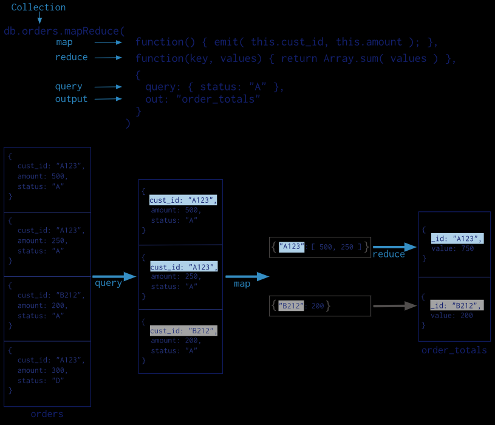This screenshot has width=495, height=425.
Task: Click the orders collection label
Action: pos(47,413)
